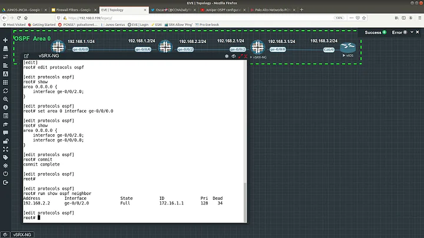
Task: Go to Firefox home page icon
Action: coord(26,18)
